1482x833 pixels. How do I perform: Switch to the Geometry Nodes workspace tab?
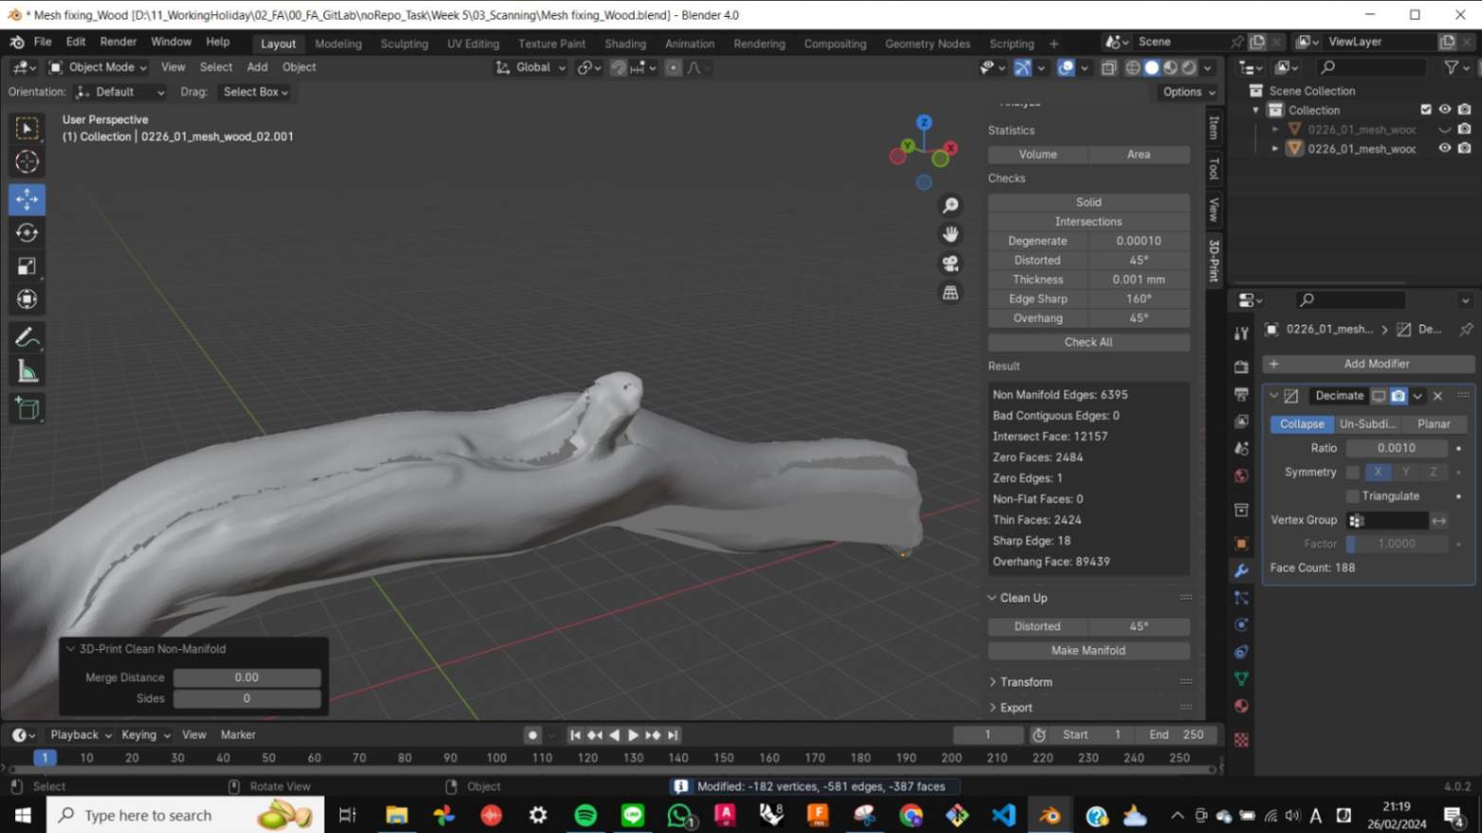tap(927, 44)
